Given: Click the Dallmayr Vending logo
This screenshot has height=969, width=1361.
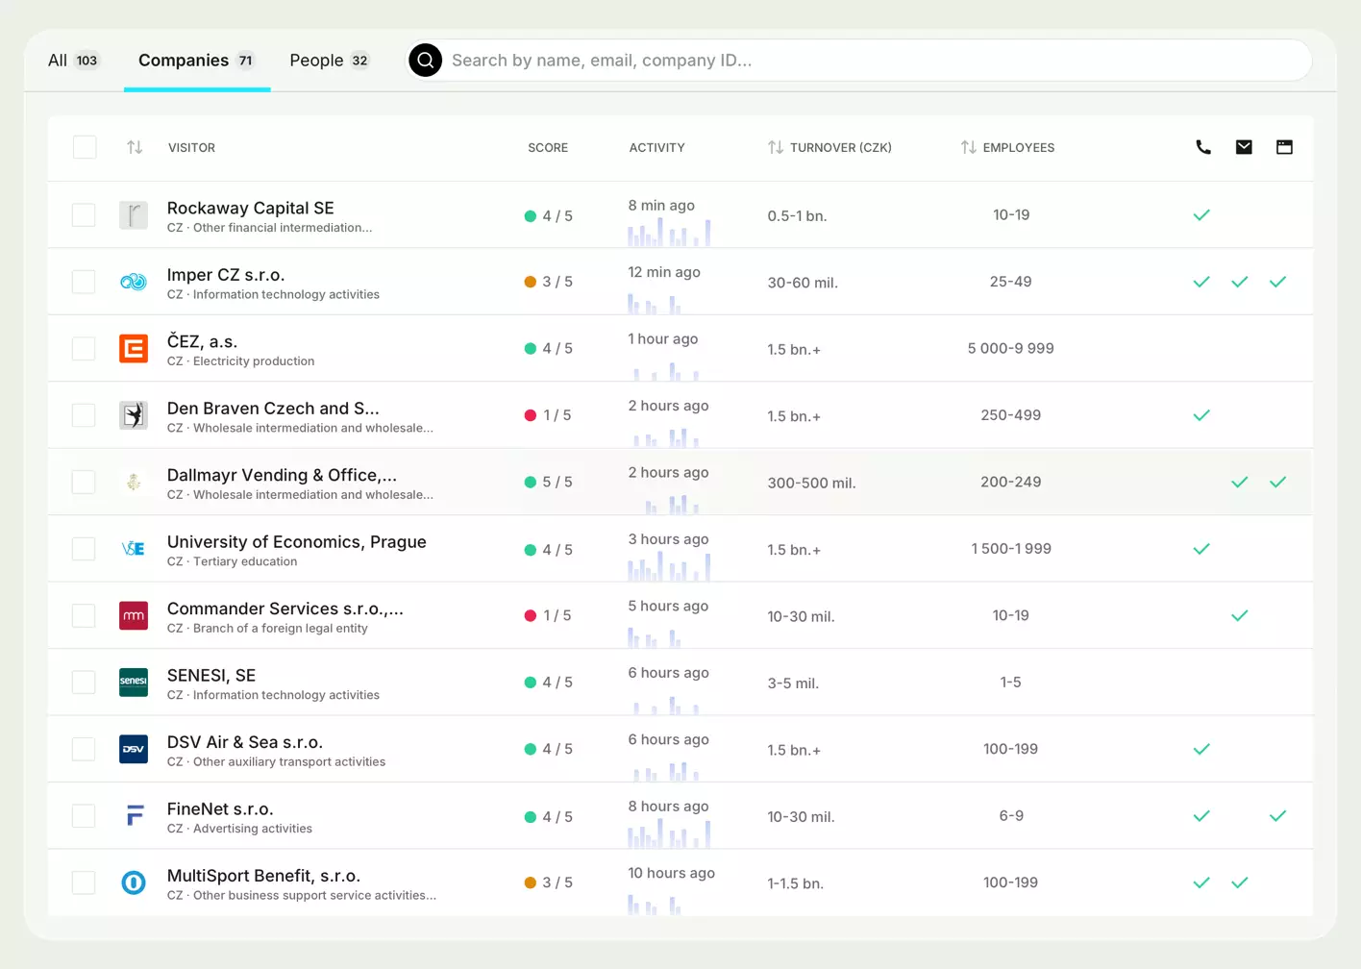Looking at the screenshot, I should [x=134, y=482].
